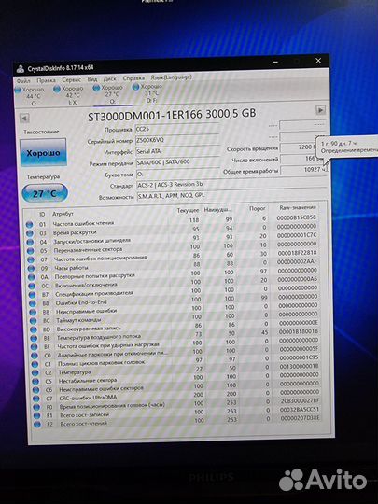Image resolution: width=378 pixels, height=504 pixels.
Task: Click status icon for attribute 03
Action: [30, 233]
